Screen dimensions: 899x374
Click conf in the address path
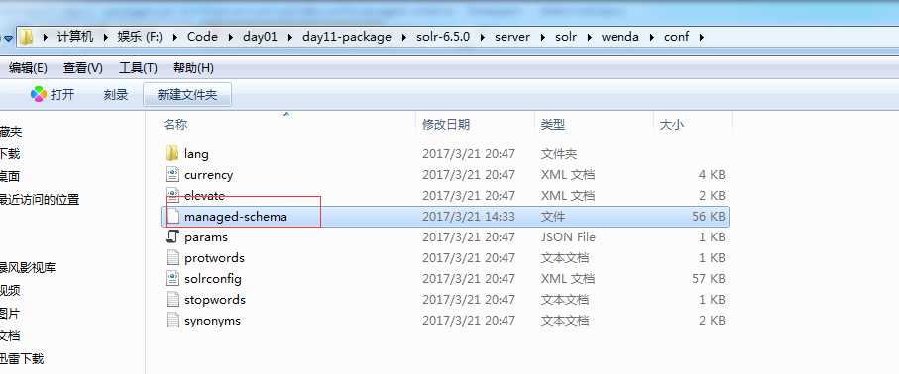pos(677,37)
